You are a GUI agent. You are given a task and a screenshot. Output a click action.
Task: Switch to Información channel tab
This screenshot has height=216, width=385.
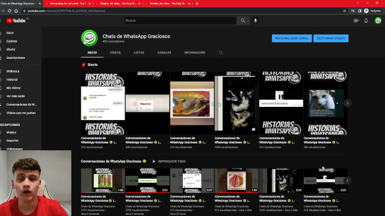[194, 53]
